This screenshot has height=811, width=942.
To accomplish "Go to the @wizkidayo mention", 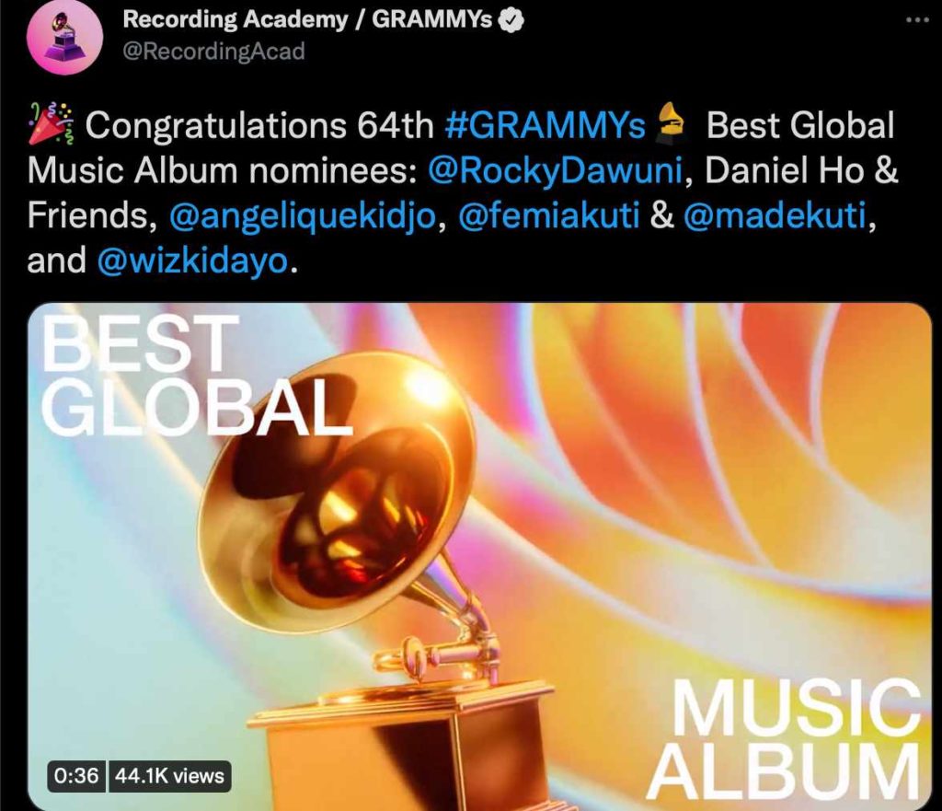I will tap(193, 261).
